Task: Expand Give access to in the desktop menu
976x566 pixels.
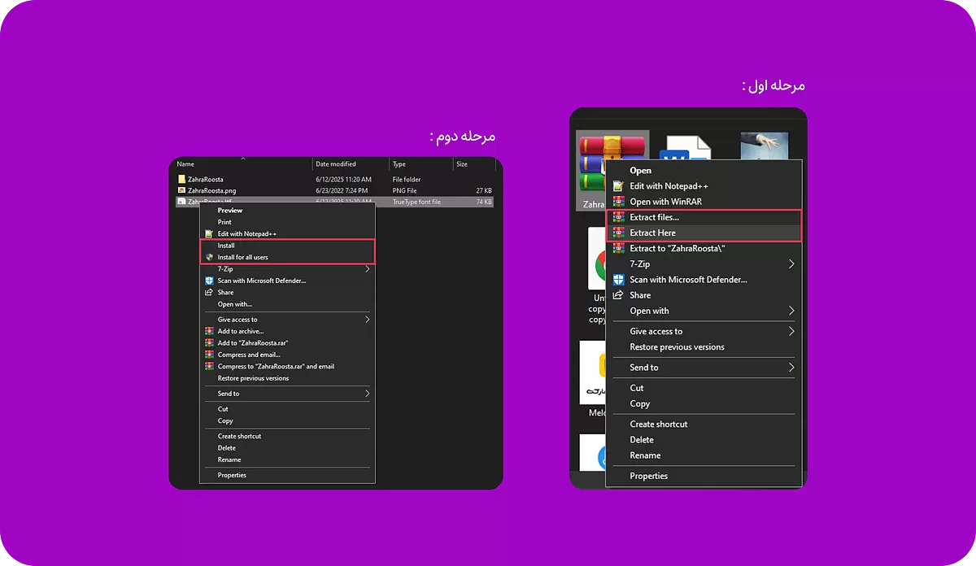Action: (x=704, y=331)
